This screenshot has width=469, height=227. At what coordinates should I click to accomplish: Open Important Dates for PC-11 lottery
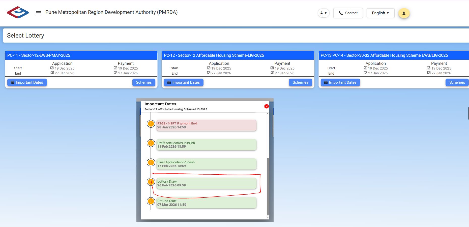click(27, 82)
